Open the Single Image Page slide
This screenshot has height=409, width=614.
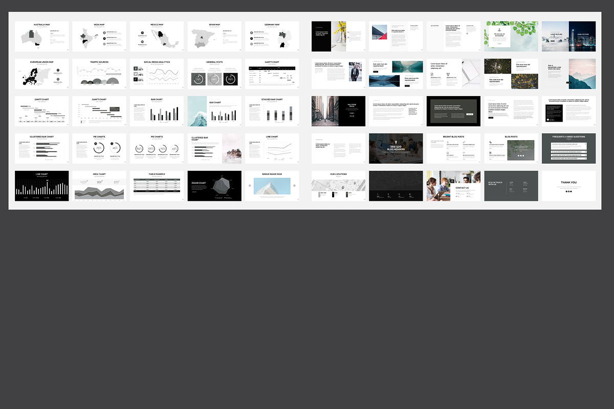pyautogui.click(x=272, y=186)
